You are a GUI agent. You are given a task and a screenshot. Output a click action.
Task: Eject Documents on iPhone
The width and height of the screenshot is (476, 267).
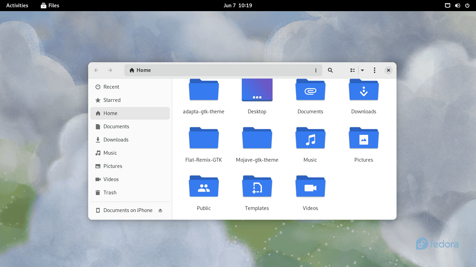coord(160,210)
